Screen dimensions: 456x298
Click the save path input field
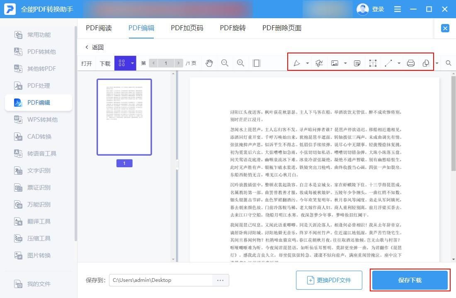(161, 280)
